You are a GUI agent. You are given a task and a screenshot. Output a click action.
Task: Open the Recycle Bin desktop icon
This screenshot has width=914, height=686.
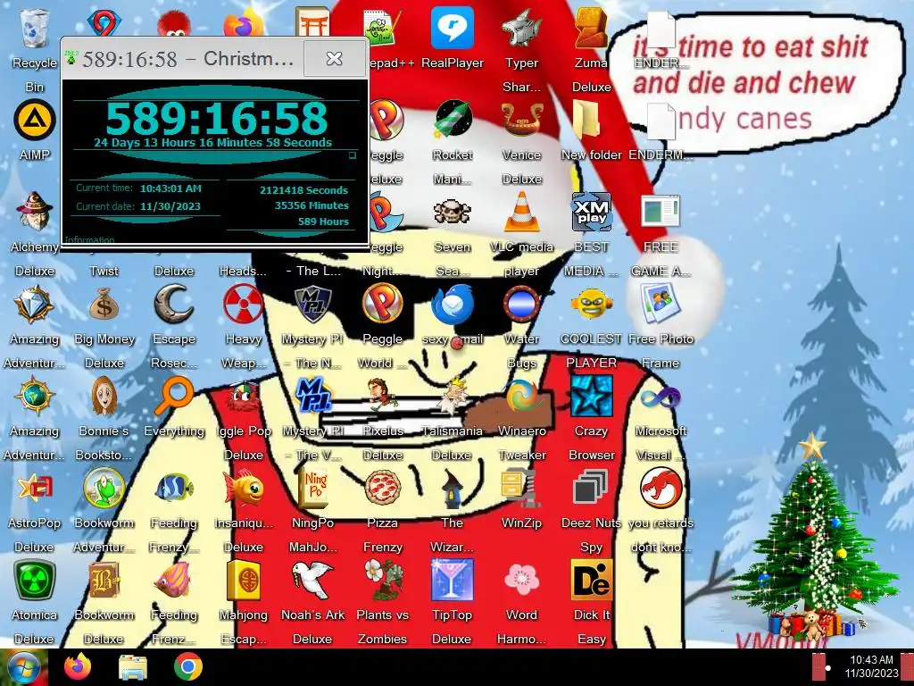point(35,29)
